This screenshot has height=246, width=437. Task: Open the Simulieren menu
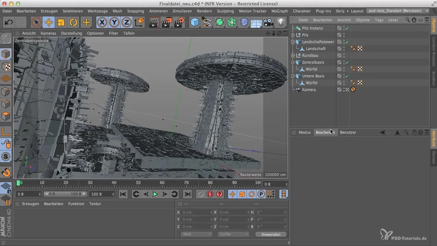[x=182, y=11]
